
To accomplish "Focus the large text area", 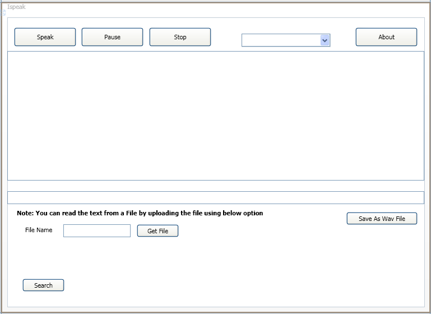I will coord(216,116).
